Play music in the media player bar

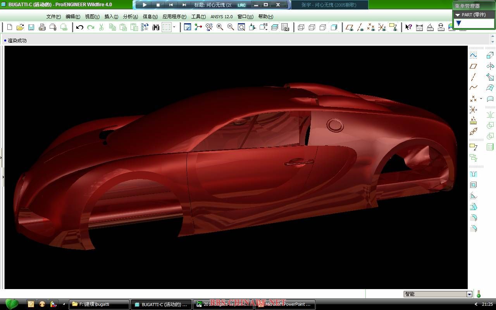click(x=145, y=5)
